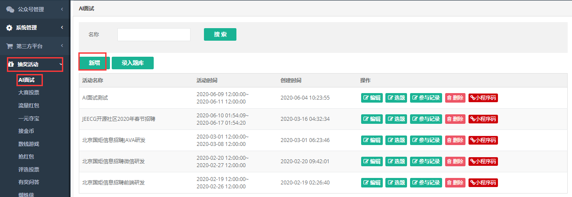Viewport: 572px width, 197px height.
Task: Click the cart icon beside 第三方平台
Action: coord(10,46)
